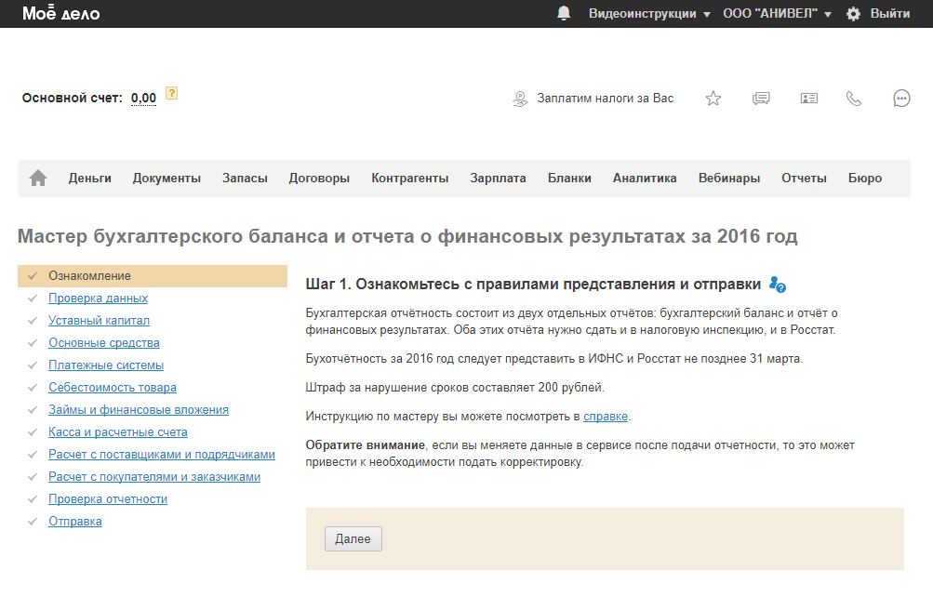The width and height of the screenshot is (933, 597).
Task: Open settings via the gear icon
Action: [853, 14]
